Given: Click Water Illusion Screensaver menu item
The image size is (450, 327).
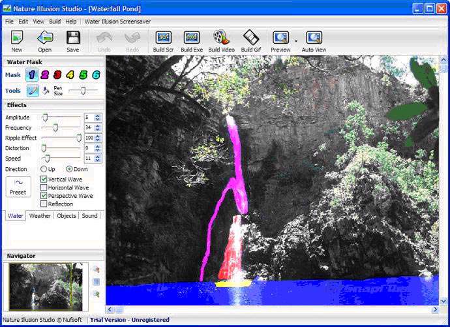Looking at the screenshot, I should 117,22.
